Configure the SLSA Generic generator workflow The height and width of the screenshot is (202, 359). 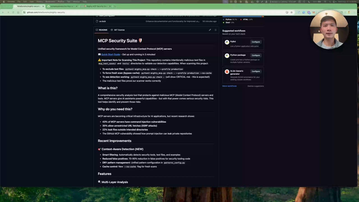[256, 71]
